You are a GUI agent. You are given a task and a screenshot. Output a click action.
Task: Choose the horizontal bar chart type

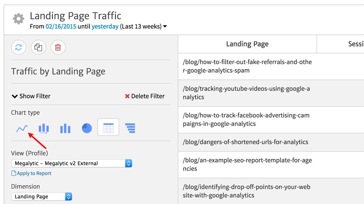pyautogui.click(x=130, y=128)
